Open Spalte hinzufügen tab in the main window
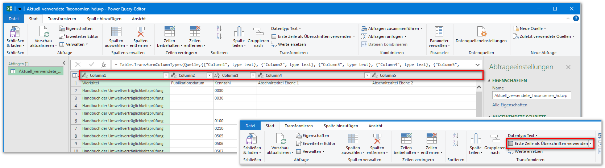Viewport: 605px width, 168px height. (x=104, y=19)
